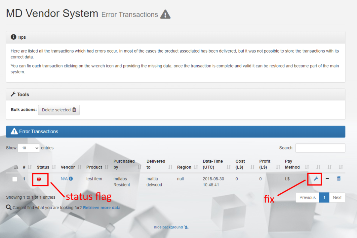Click hide background at the page bottom

(169, 227)
